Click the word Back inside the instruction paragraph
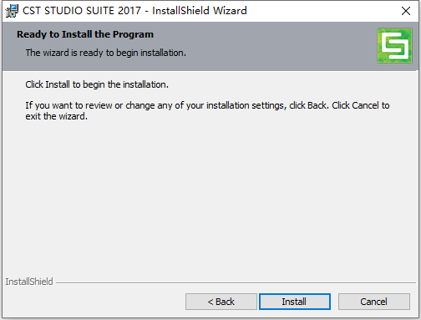 tap(317, 105)
